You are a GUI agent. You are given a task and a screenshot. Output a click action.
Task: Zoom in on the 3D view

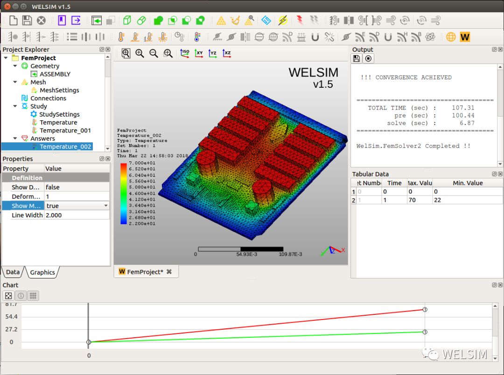(140, 53)
